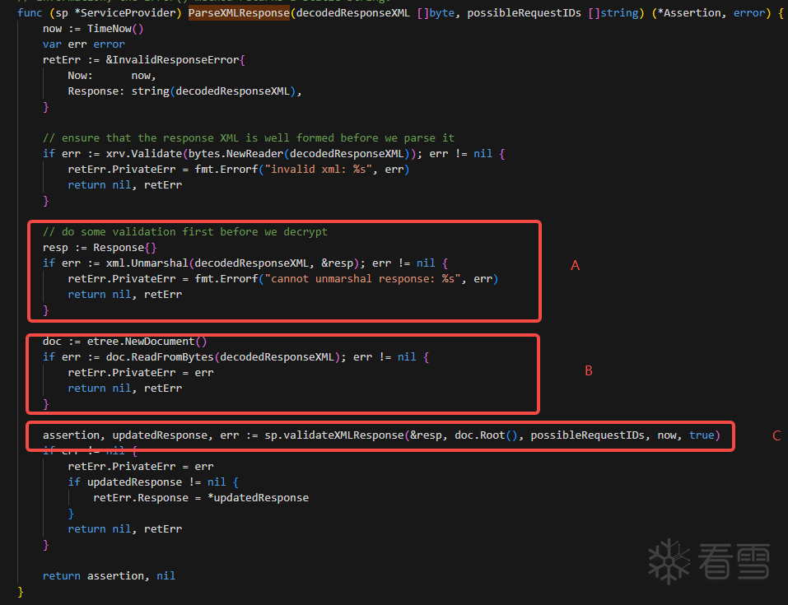The width and height of the screenshot is (788, 605).
Task: Click the etree.NewDocument() call
Action: 147,342
